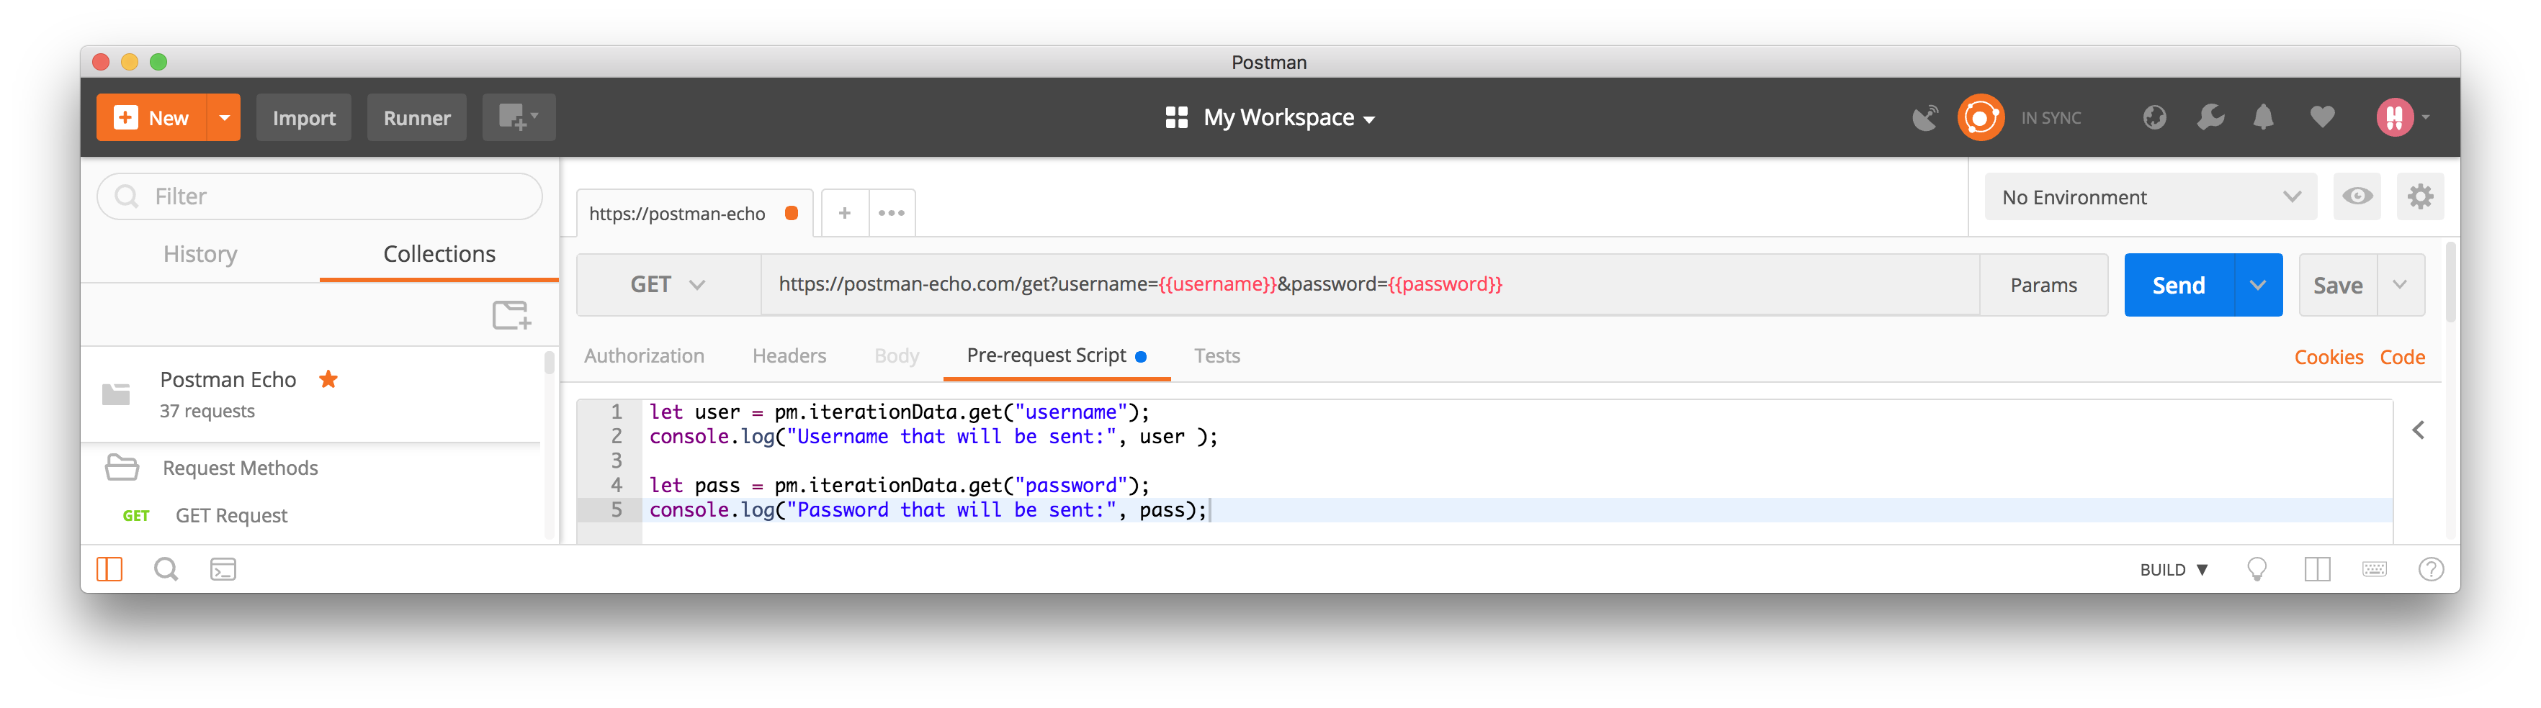
Task: Open the GET method dropdown
Action: pyautogui.click(x=668, y=284)
